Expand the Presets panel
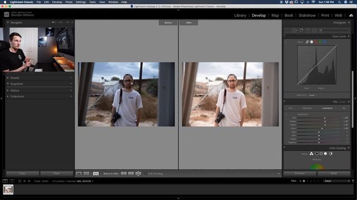This screenshot has height=200, width=357. click(x=8, y=78)
